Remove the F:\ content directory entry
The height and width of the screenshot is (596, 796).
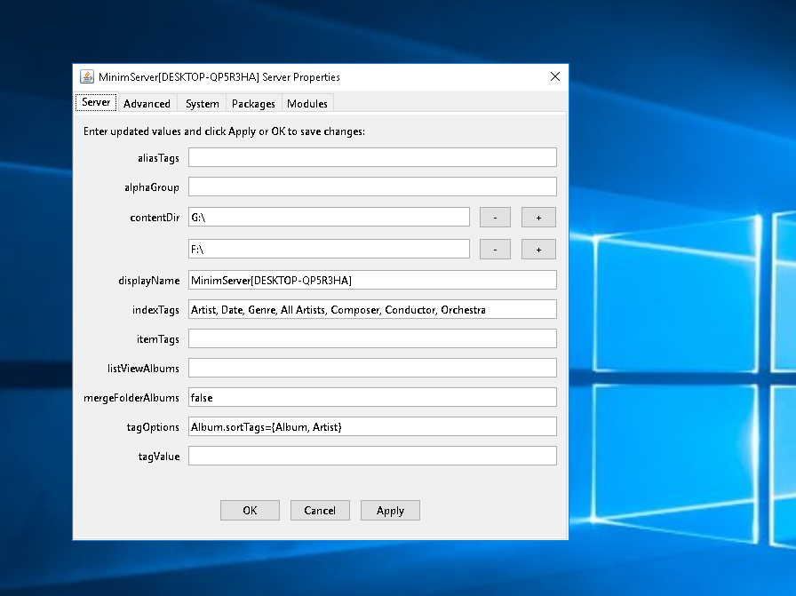tap(495, 249)
